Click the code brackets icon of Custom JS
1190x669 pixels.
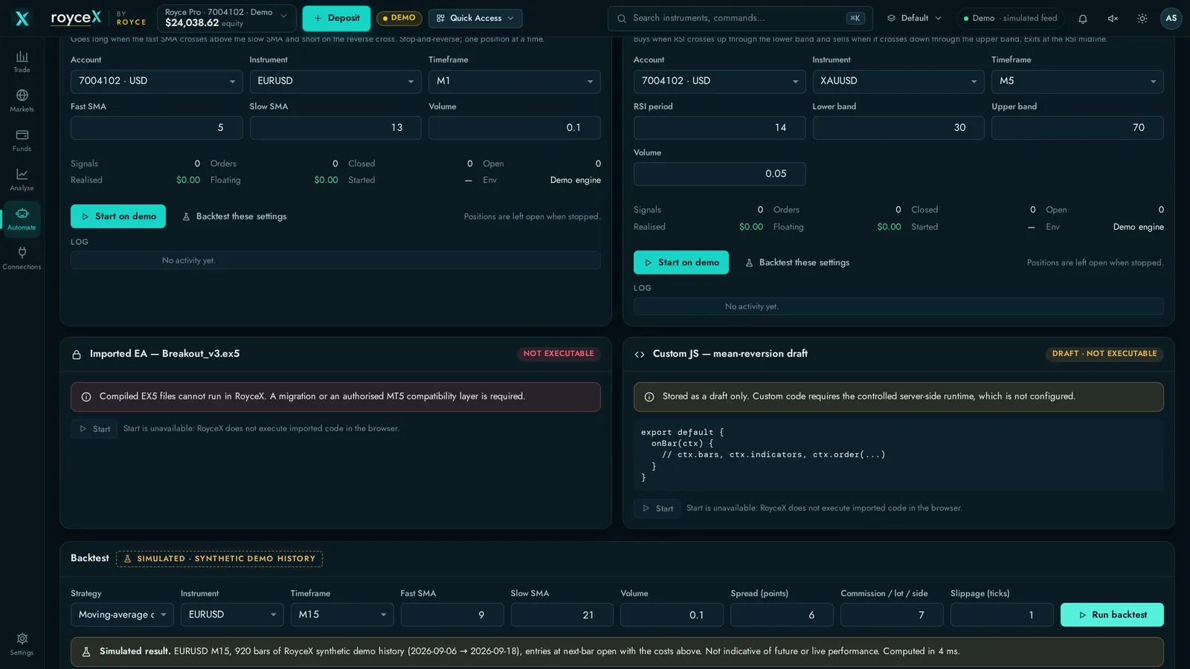click(x=640, y=355)
